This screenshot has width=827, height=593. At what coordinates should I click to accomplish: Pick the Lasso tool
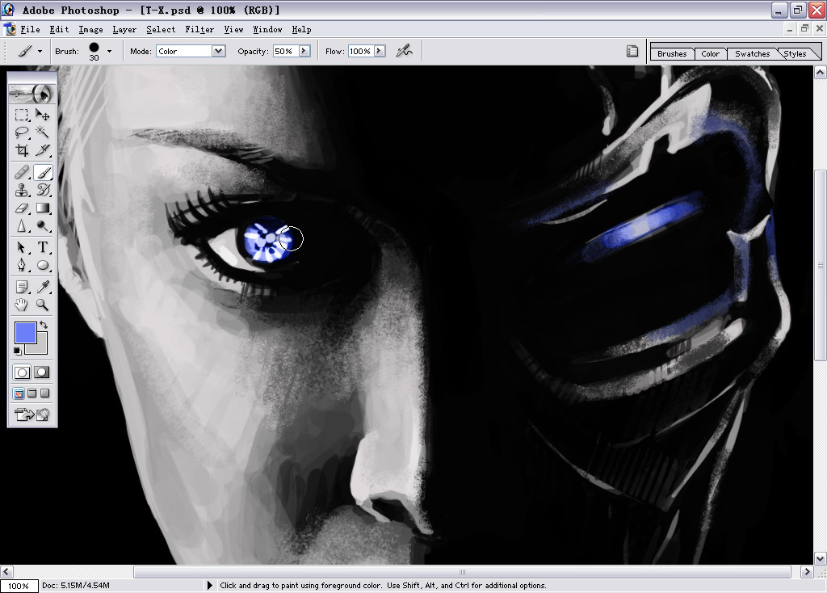22,132
